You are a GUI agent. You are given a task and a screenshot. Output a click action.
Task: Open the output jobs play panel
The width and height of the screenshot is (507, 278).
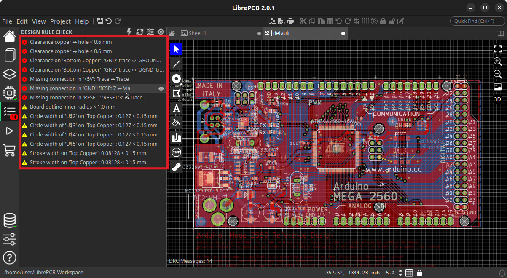[x=9, y=131]
